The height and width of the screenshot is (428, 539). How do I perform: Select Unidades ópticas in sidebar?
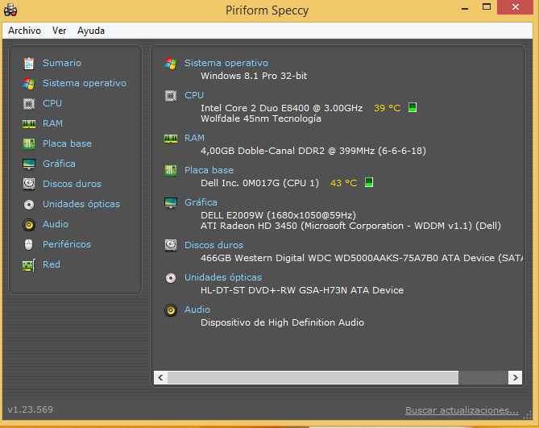point(81,204)
